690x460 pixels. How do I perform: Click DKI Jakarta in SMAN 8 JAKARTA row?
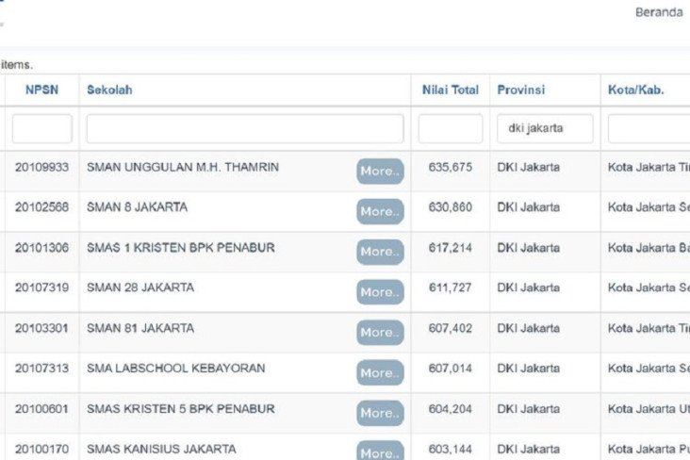coord(529,207)
